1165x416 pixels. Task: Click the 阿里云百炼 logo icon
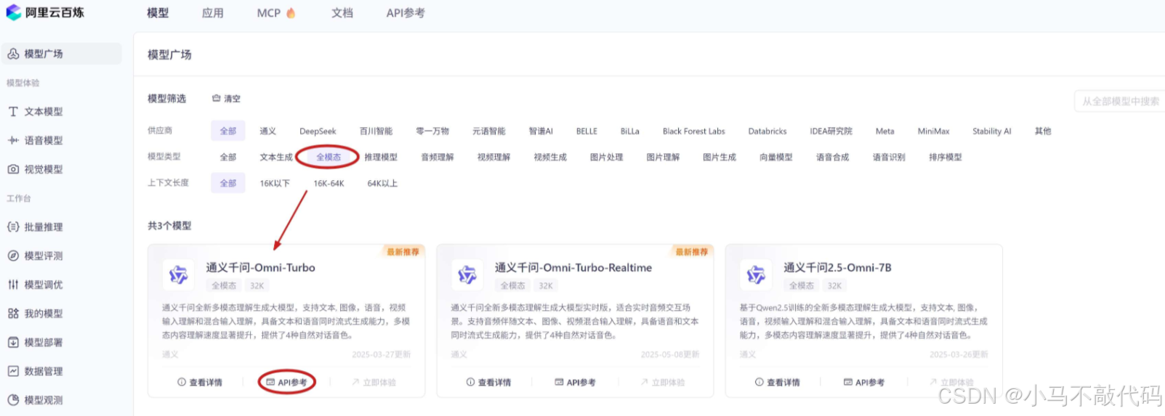14,12
